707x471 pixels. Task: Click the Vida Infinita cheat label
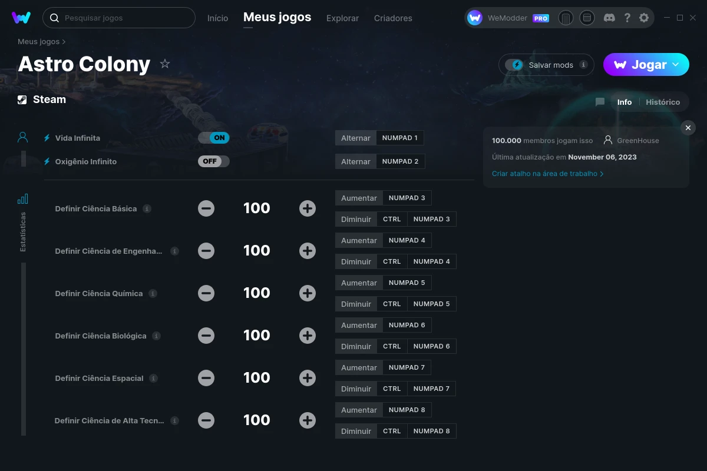click(x=78, y=138)
